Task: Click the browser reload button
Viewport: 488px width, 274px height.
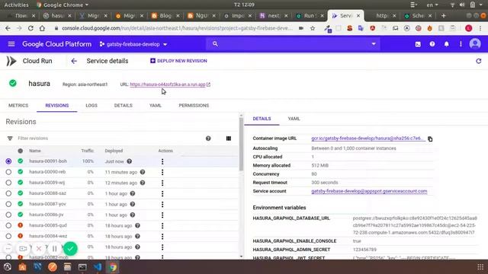Action: click(x=30, y=28)
